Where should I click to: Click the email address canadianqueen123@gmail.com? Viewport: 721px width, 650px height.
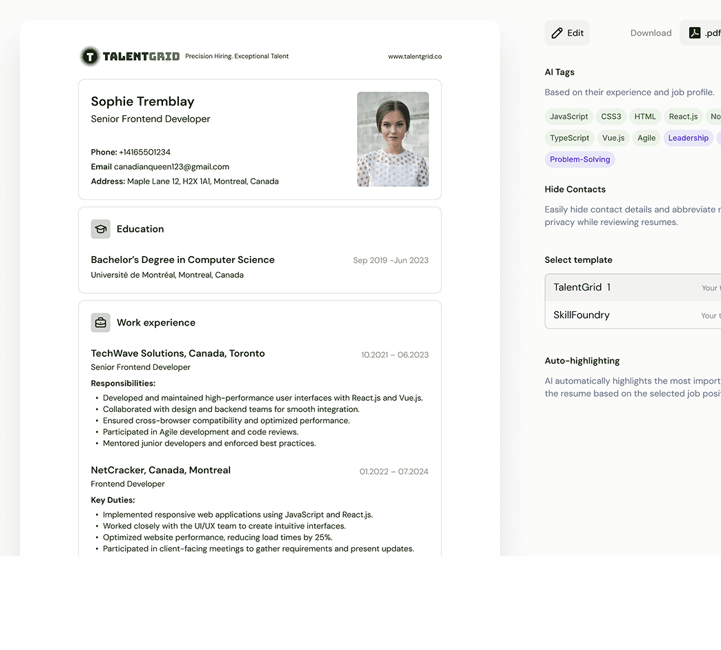click(171, 167)
